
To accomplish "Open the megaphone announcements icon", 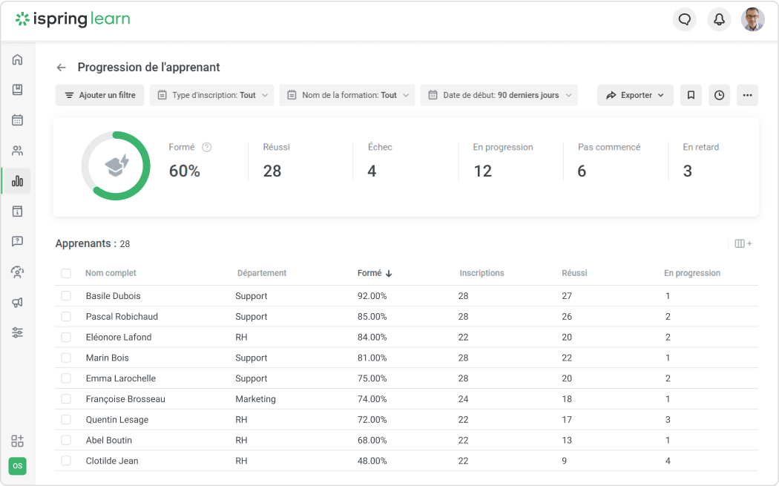I will (x=17, y=302).
